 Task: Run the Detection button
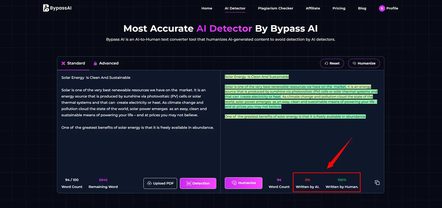click(x=198, y=183)
